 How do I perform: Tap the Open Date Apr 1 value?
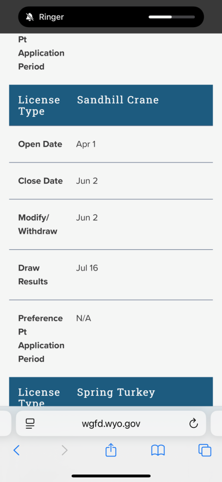tap(86, 144)
